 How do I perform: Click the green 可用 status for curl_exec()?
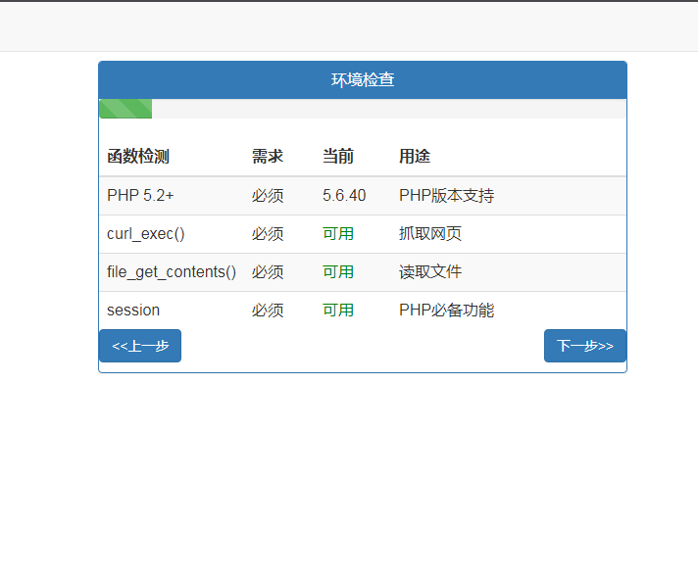[338, 234]
